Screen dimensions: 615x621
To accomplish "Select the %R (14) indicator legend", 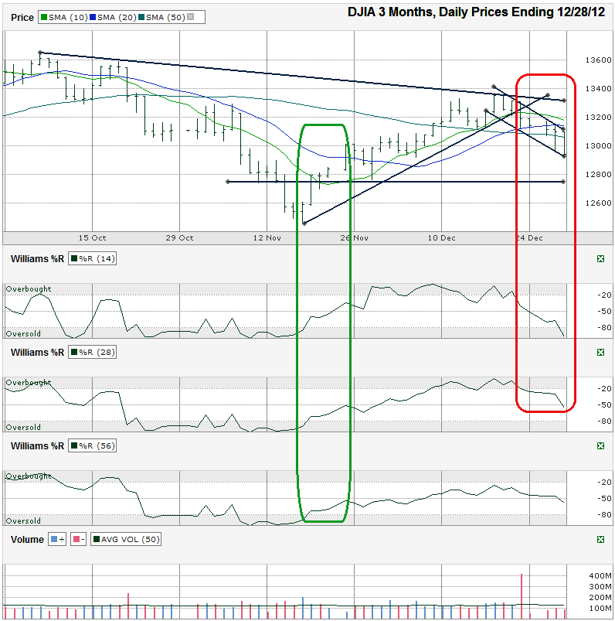I will [92, 259].
